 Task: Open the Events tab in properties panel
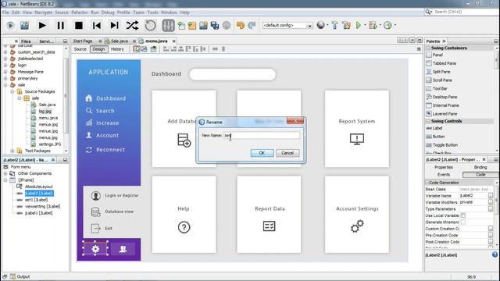tap(444, 175)
